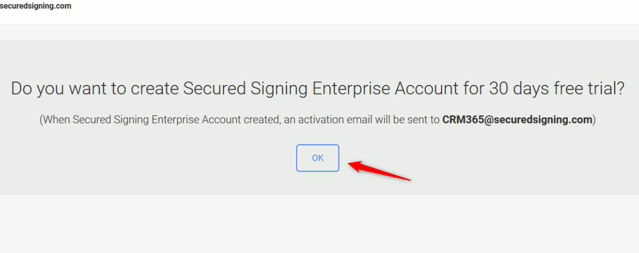This screenshot has width=639, height=253.
Task: Click the tail end of the red arrow
Action: [x=409, y=179]
